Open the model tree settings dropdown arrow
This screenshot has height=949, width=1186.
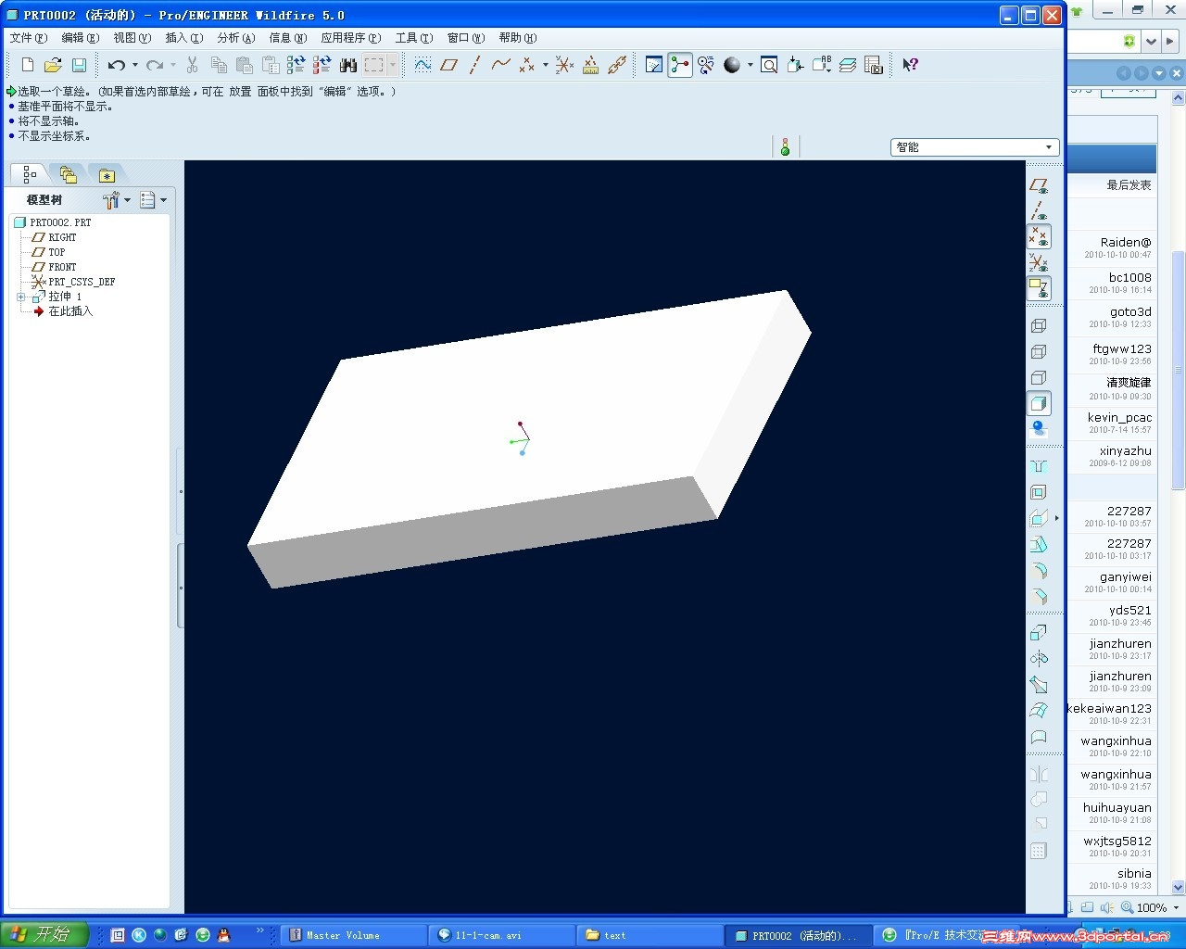[x=127, y=200]
